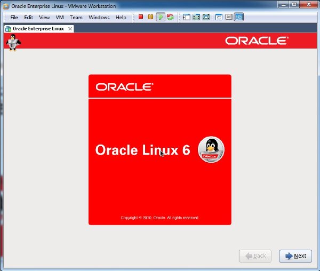
Task: Open the Edit menu
Action: [28, 18]
